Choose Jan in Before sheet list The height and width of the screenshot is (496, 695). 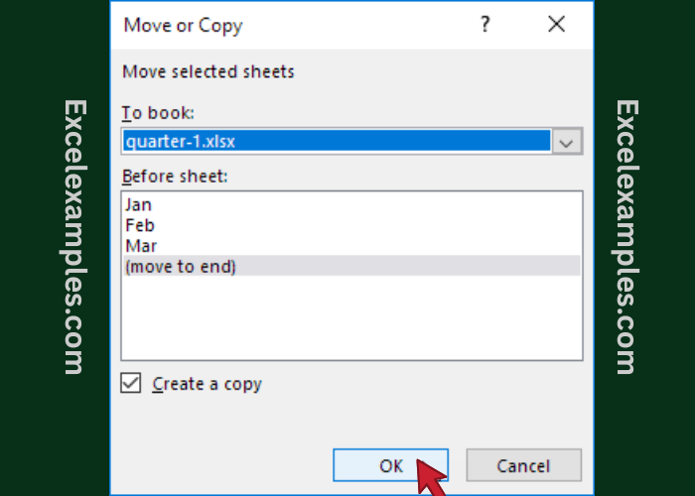click(139, 205)
